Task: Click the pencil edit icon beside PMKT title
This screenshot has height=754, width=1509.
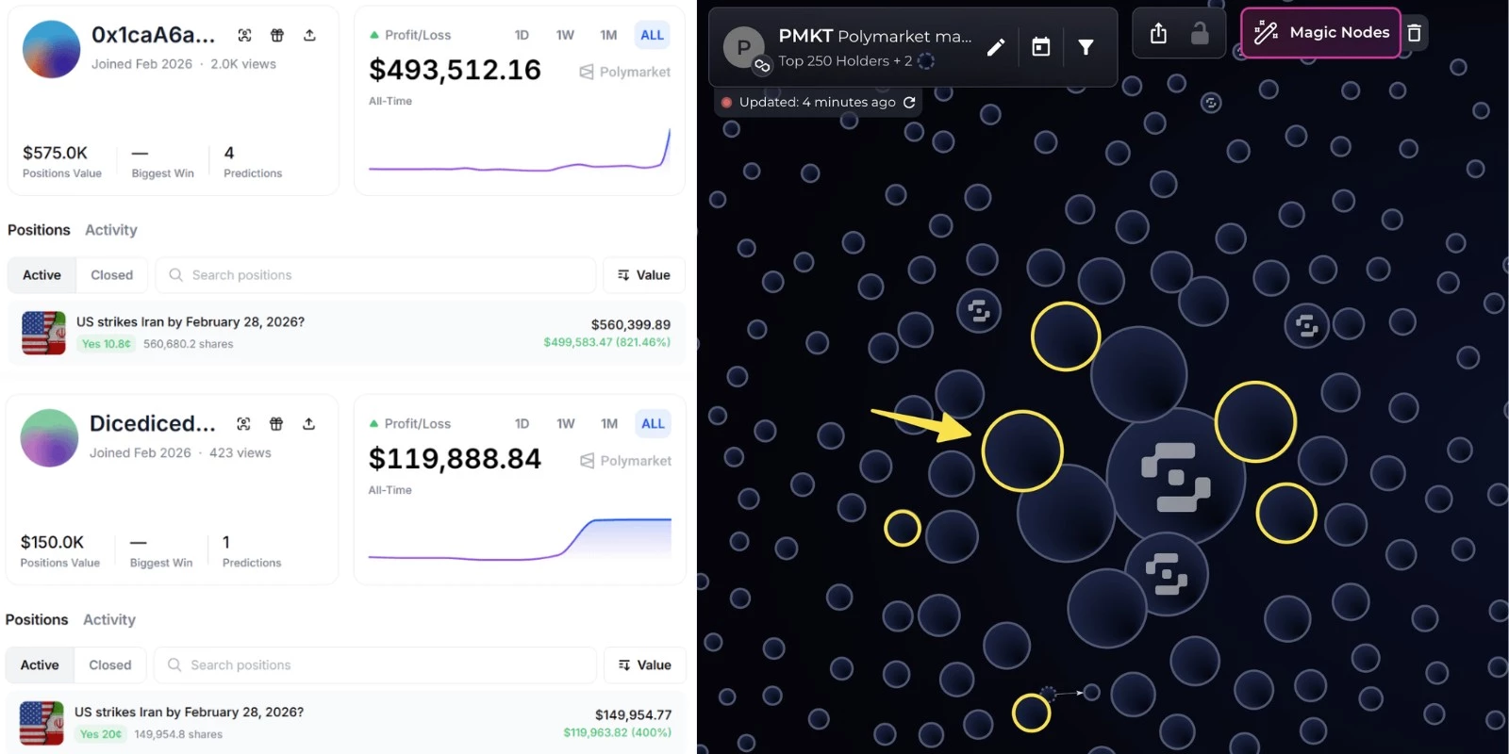Action: (996, 47)
